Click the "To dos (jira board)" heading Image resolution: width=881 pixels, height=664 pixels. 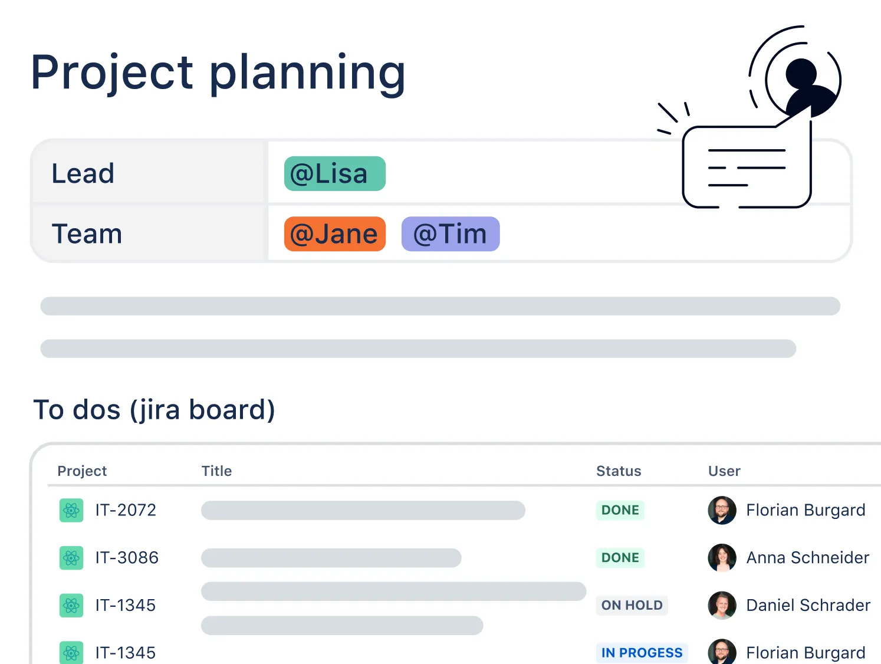click(x=154, y=410)
